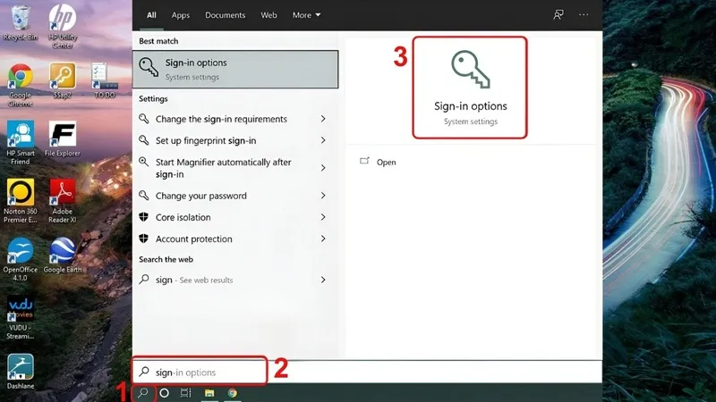Click the taskbar search magnifier icon
This screenshot has width=716, height=402.
143,392
